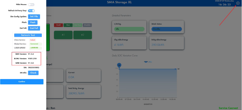Click the grey Disable legend tag
Screen dimensions: 242x110
click(x=87, y=25)
